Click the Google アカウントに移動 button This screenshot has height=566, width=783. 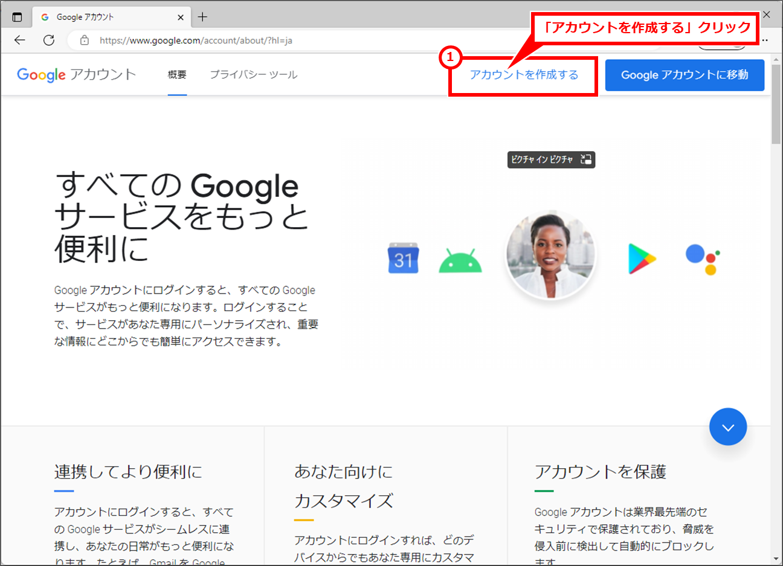(685, 75)
